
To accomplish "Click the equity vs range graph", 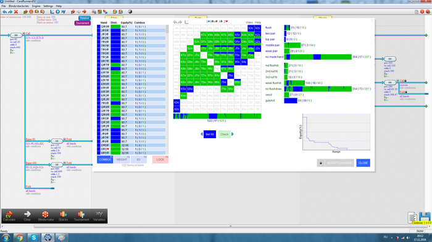I will point(336,132).
